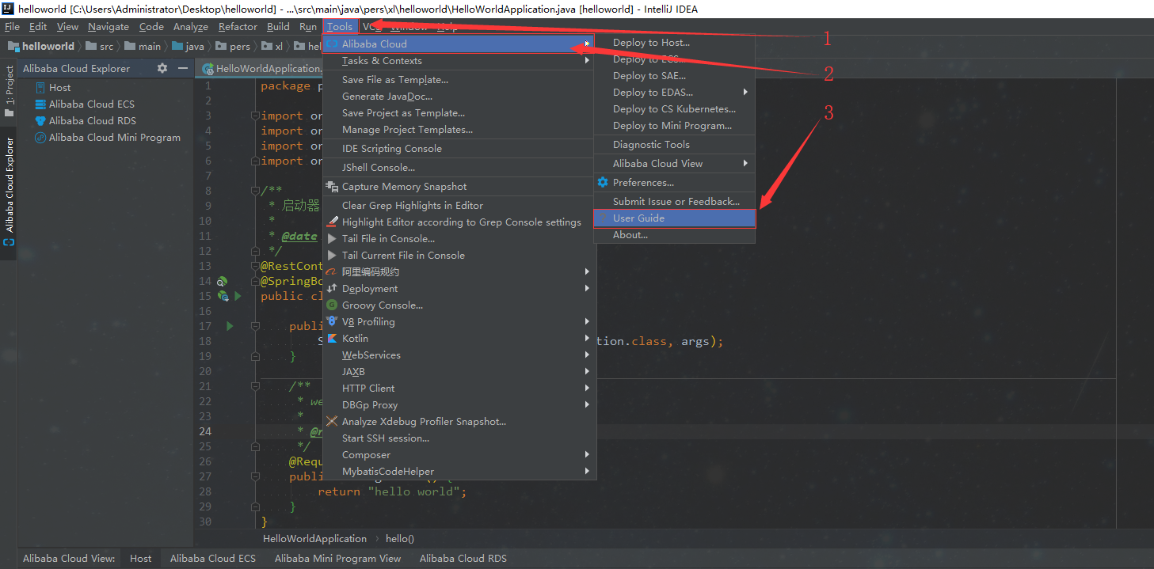Click hello() in bottom breadcrumb
The image size is (1154, 569).
(x=400, y=538)
